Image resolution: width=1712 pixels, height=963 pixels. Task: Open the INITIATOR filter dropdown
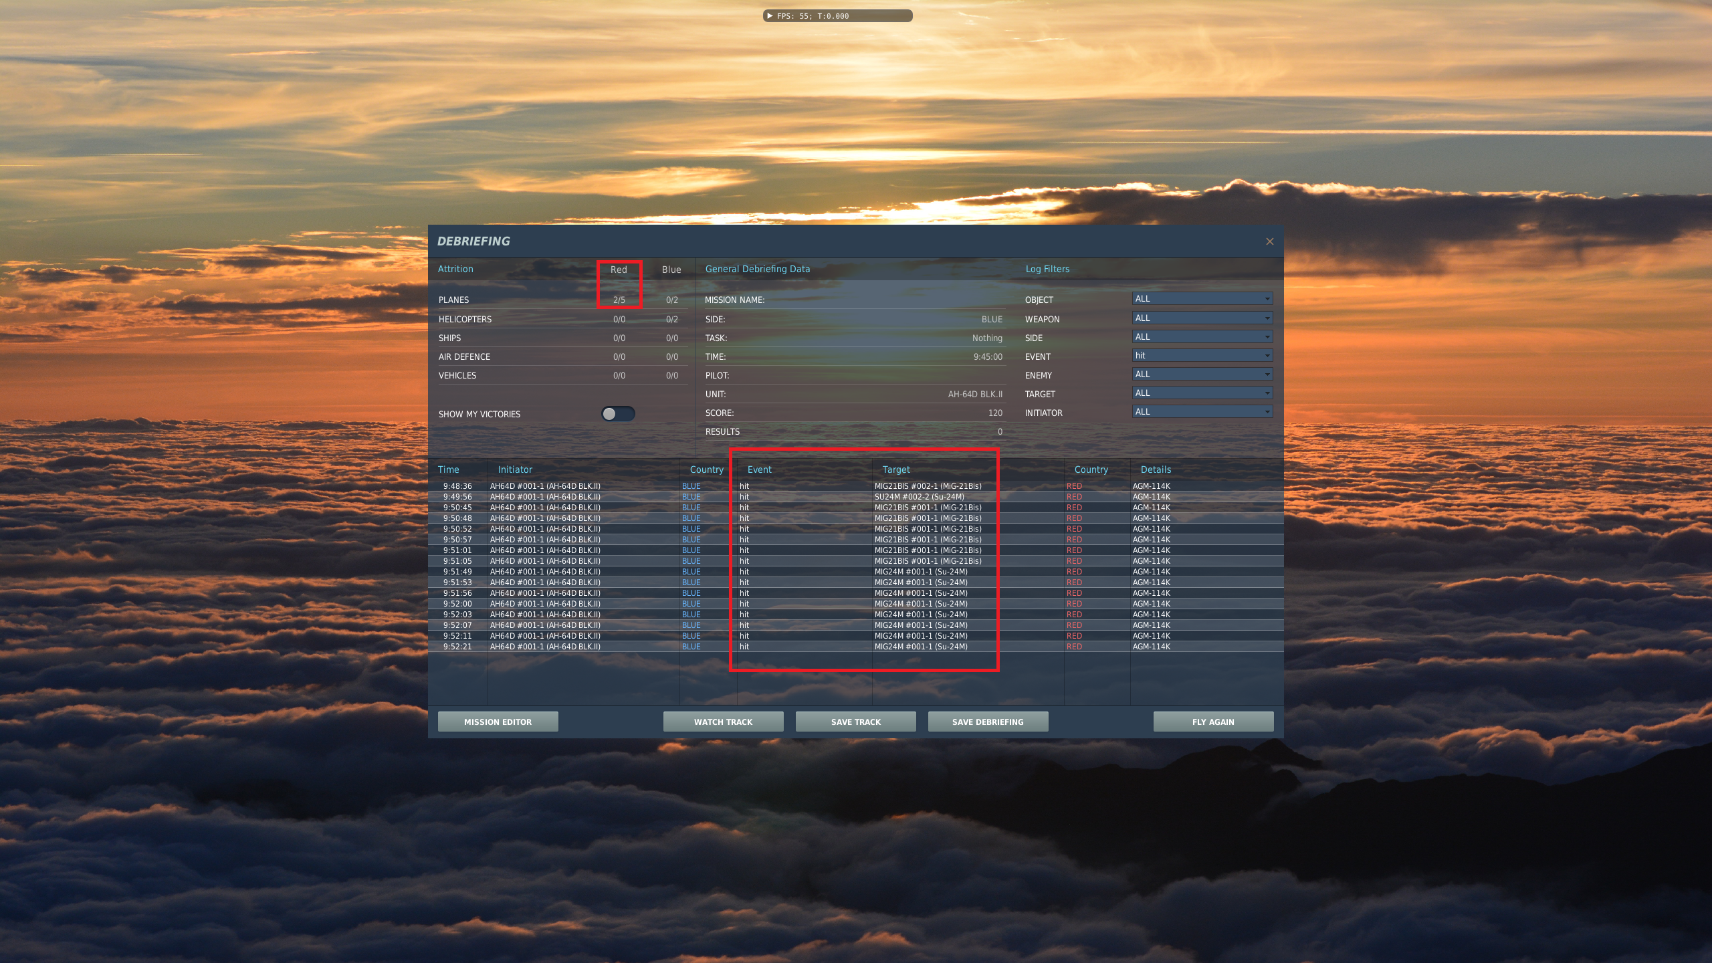click(1202, 412)
